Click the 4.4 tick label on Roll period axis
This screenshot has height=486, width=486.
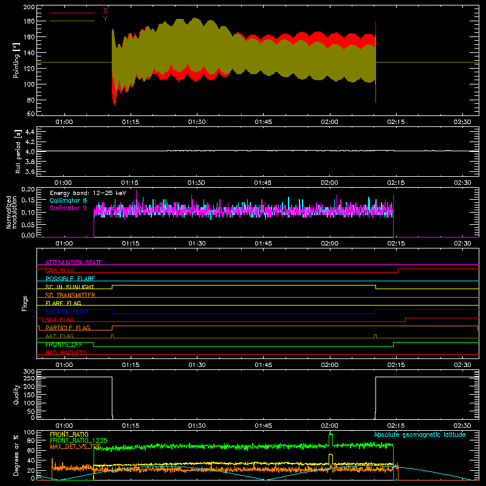coord(30,132)
